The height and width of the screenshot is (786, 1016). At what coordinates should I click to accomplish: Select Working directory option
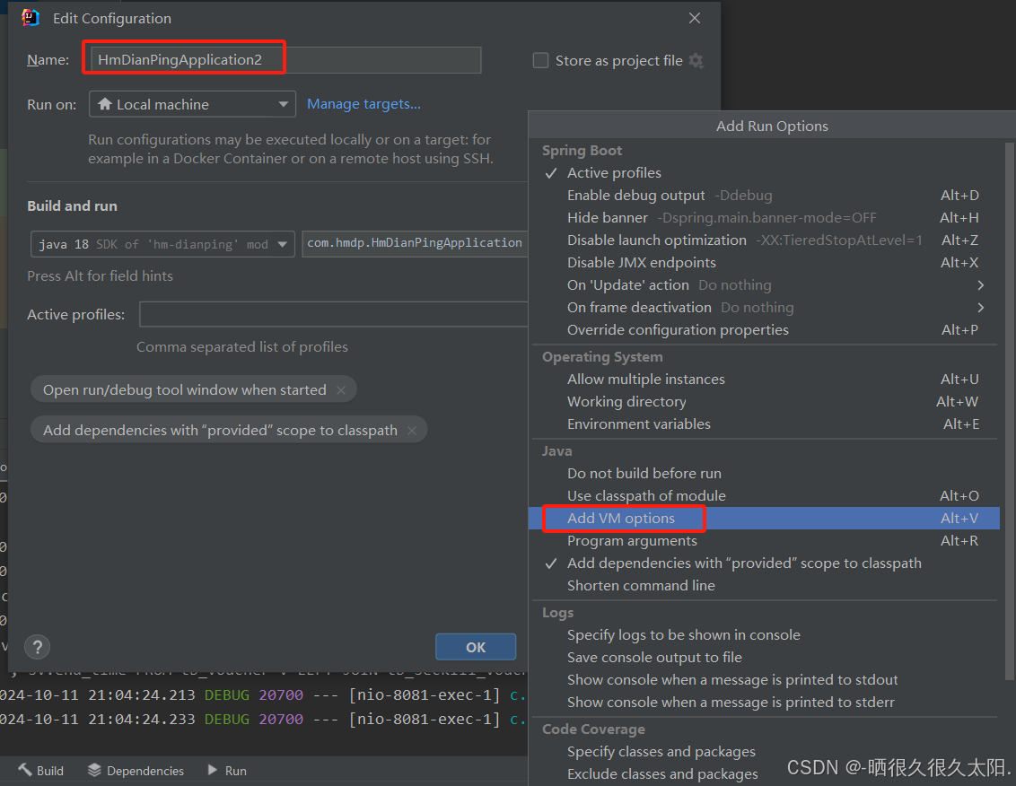point(766,402)
